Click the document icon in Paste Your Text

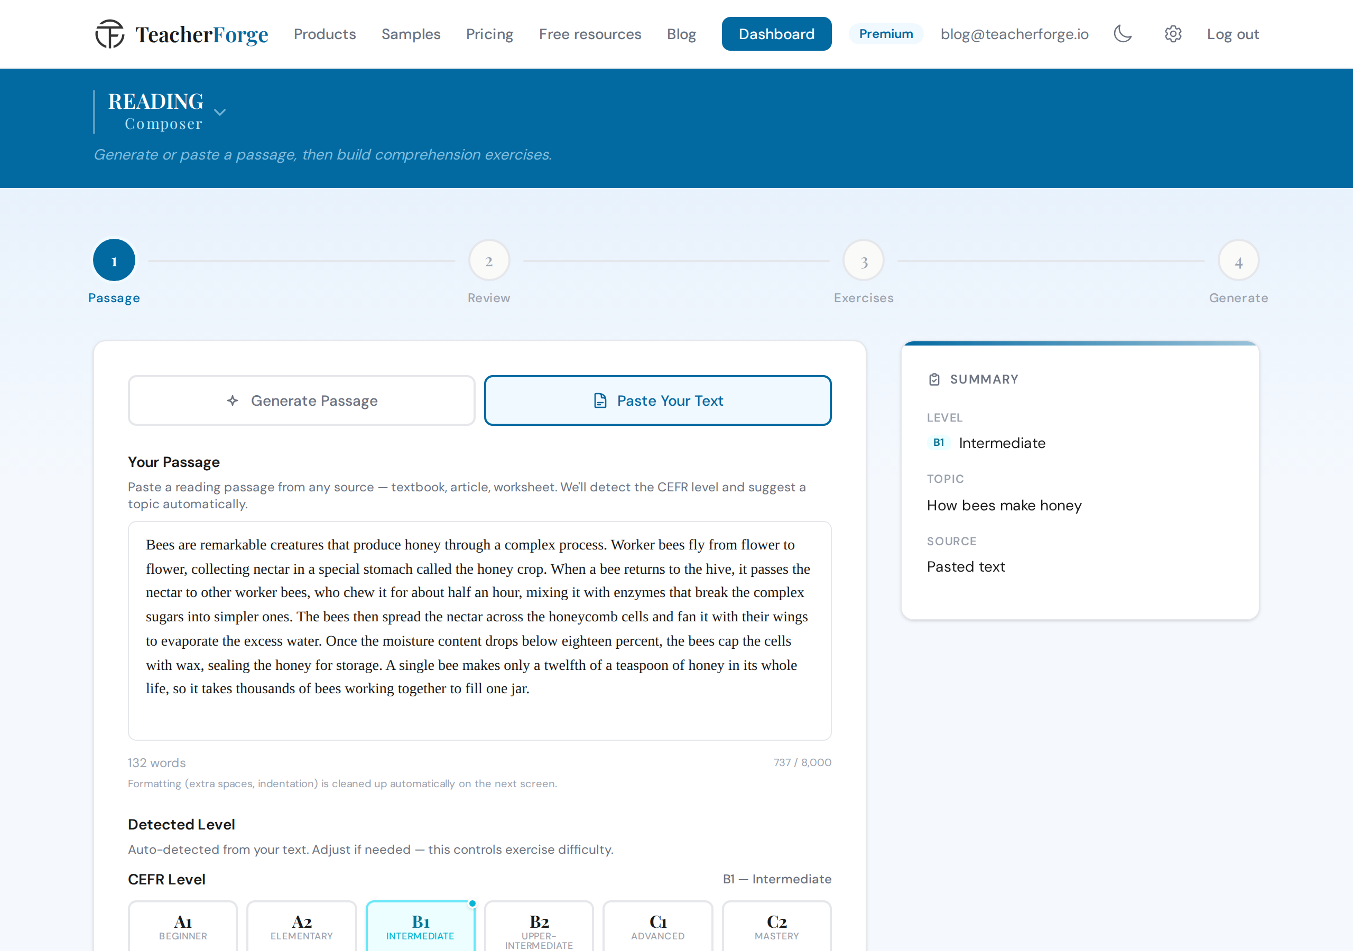click(x=600, y=400)
